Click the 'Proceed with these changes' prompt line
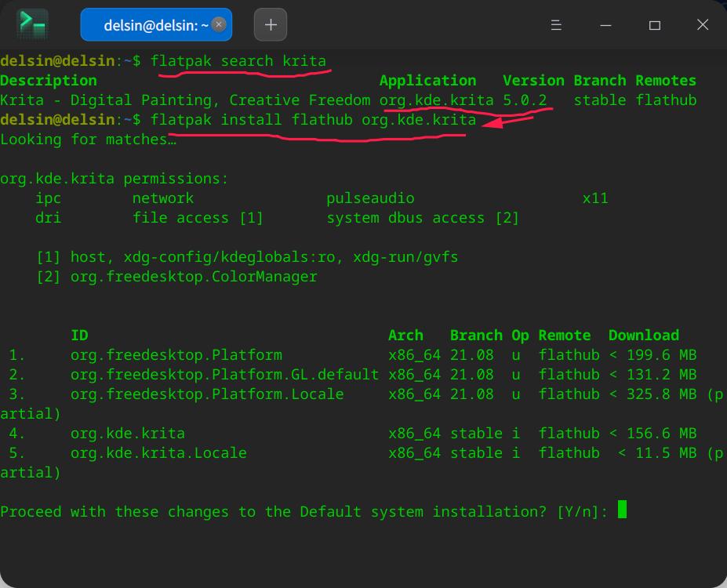 [x=304, y=512]
